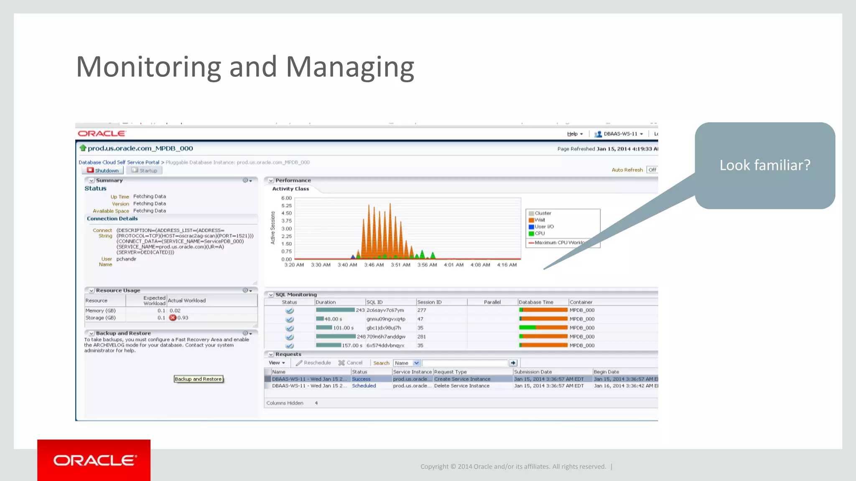Sort requests by Submission Date header
Screen dimensions: 856x481
click(x=553, y=372)
